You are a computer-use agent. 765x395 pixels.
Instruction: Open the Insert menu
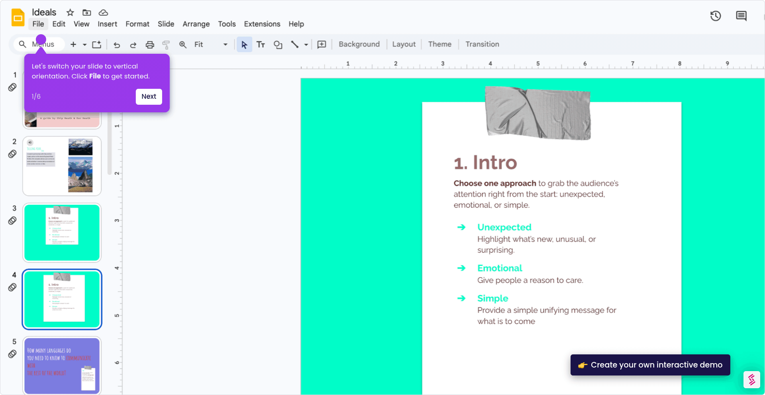(107, 24)
